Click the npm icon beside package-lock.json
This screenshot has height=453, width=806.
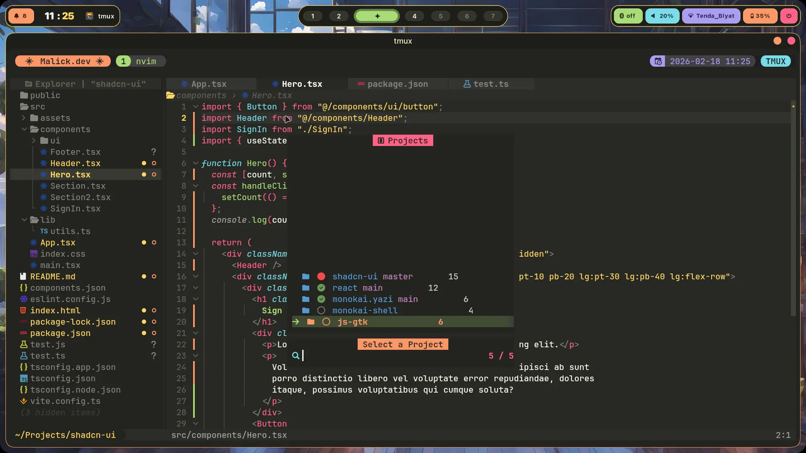(x=24, y=322)
